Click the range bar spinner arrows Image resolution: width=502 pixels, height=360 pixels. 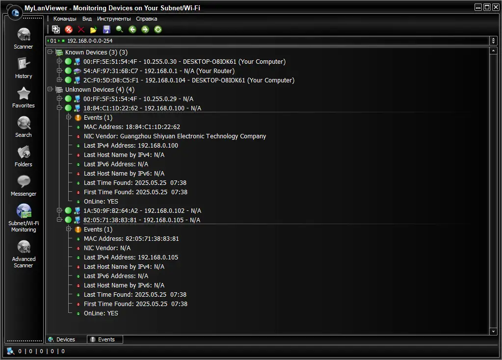click(493, 41)
